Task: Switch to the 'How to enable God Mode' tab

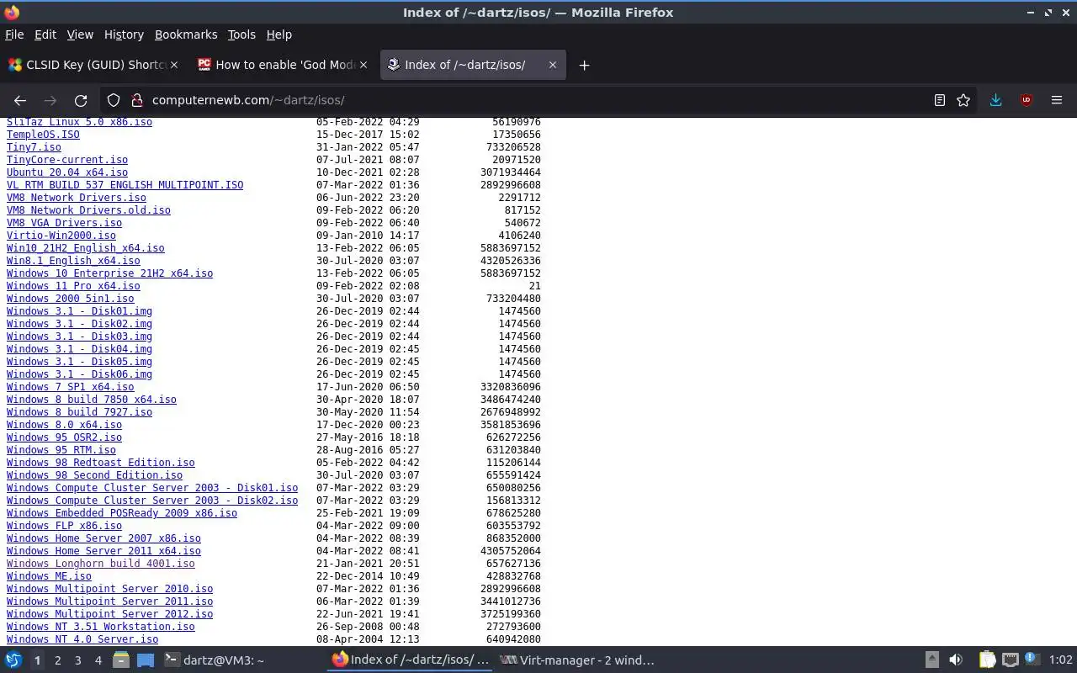Action: point(282,65)
